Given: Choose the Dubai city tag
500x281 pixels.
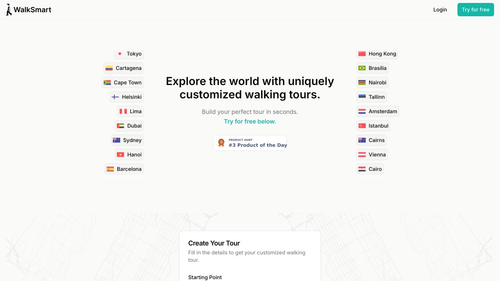Looking at the screenshot, I should click(x=129, y=126).
